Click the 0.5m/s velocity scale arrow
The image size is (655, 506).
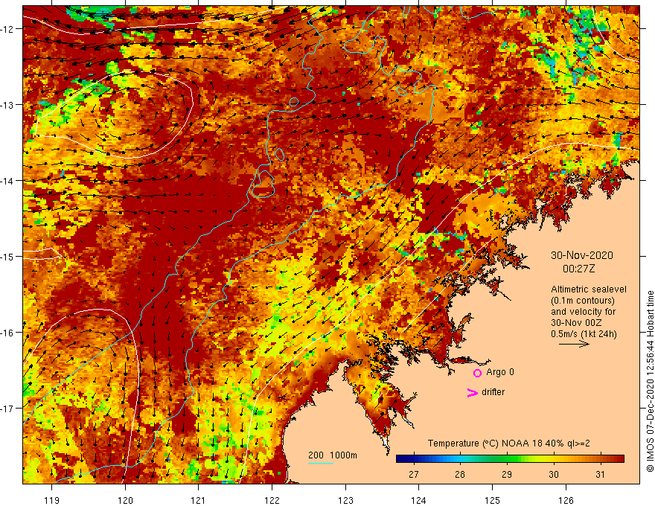tap(574, 344)
